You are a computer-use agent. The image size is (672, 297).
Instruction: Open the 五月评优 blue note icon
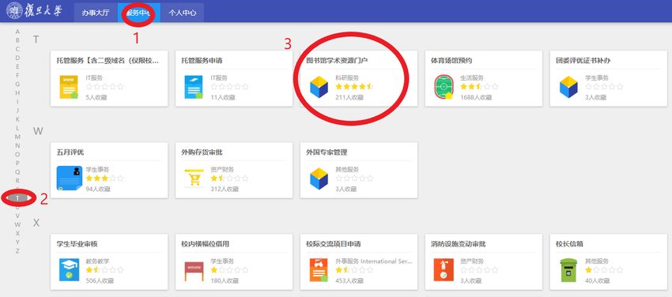(x=69, y=178)
